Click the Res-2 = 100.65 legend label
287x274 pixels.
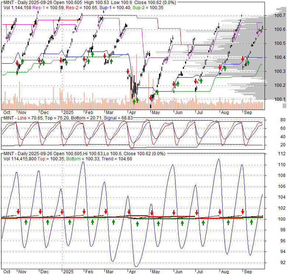point(82,8)
